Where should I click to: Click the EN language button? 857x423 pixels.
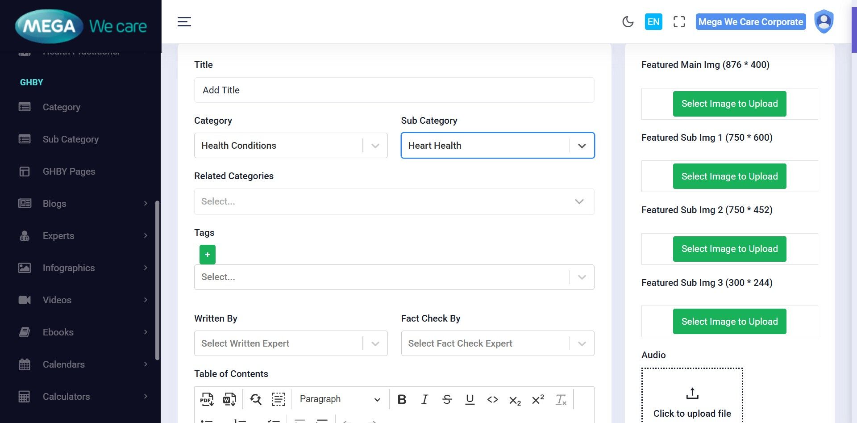(653, 22)
